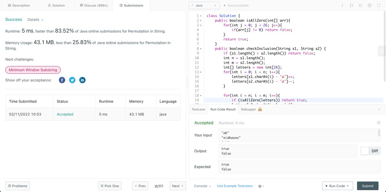The height and width of the screenshot is (192, 386).
Task: Fold the for loop at line 3 arrow
Action: click(201, 25)
